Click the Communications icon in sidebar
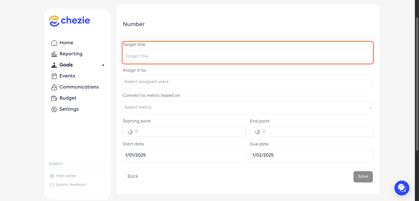This screenshot has height=201, width=419. [x=54, y=87]
